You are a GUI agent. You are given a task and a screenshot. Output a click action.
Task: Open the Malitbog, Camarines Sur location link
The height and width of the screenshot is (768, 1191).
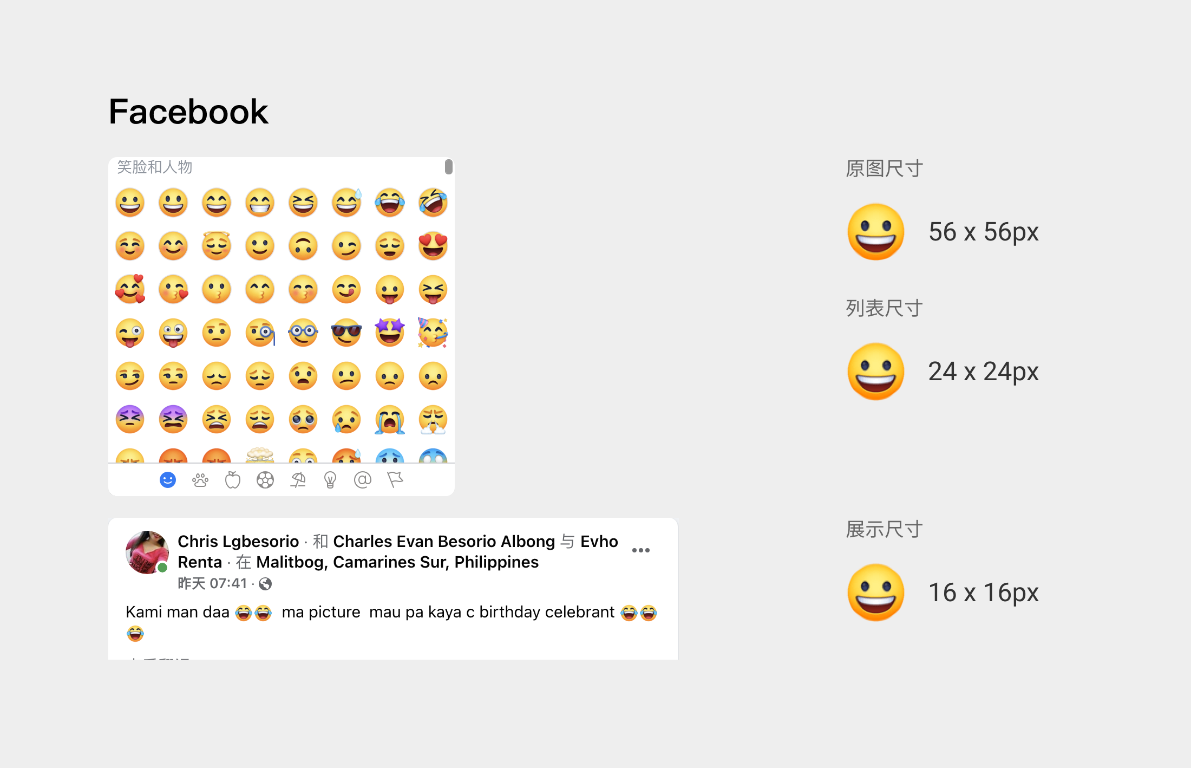(397, 562)
